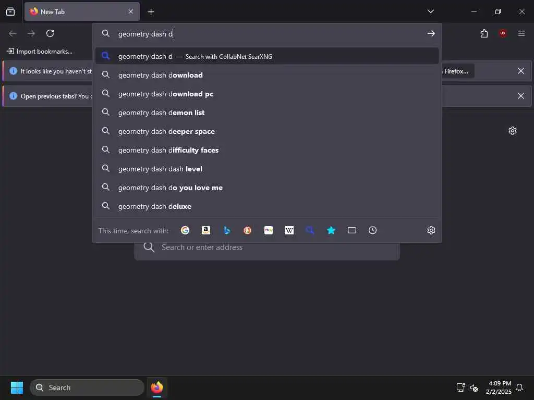This screenshot has height=400, width=534.
Task: Search with Bing engine icon
Action: point(227,230)
